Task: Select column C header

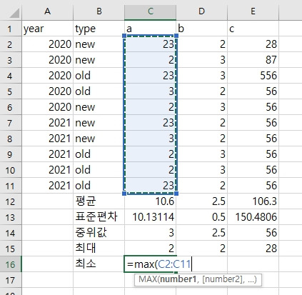Action: pyautogui.click(x=150, y=11)
